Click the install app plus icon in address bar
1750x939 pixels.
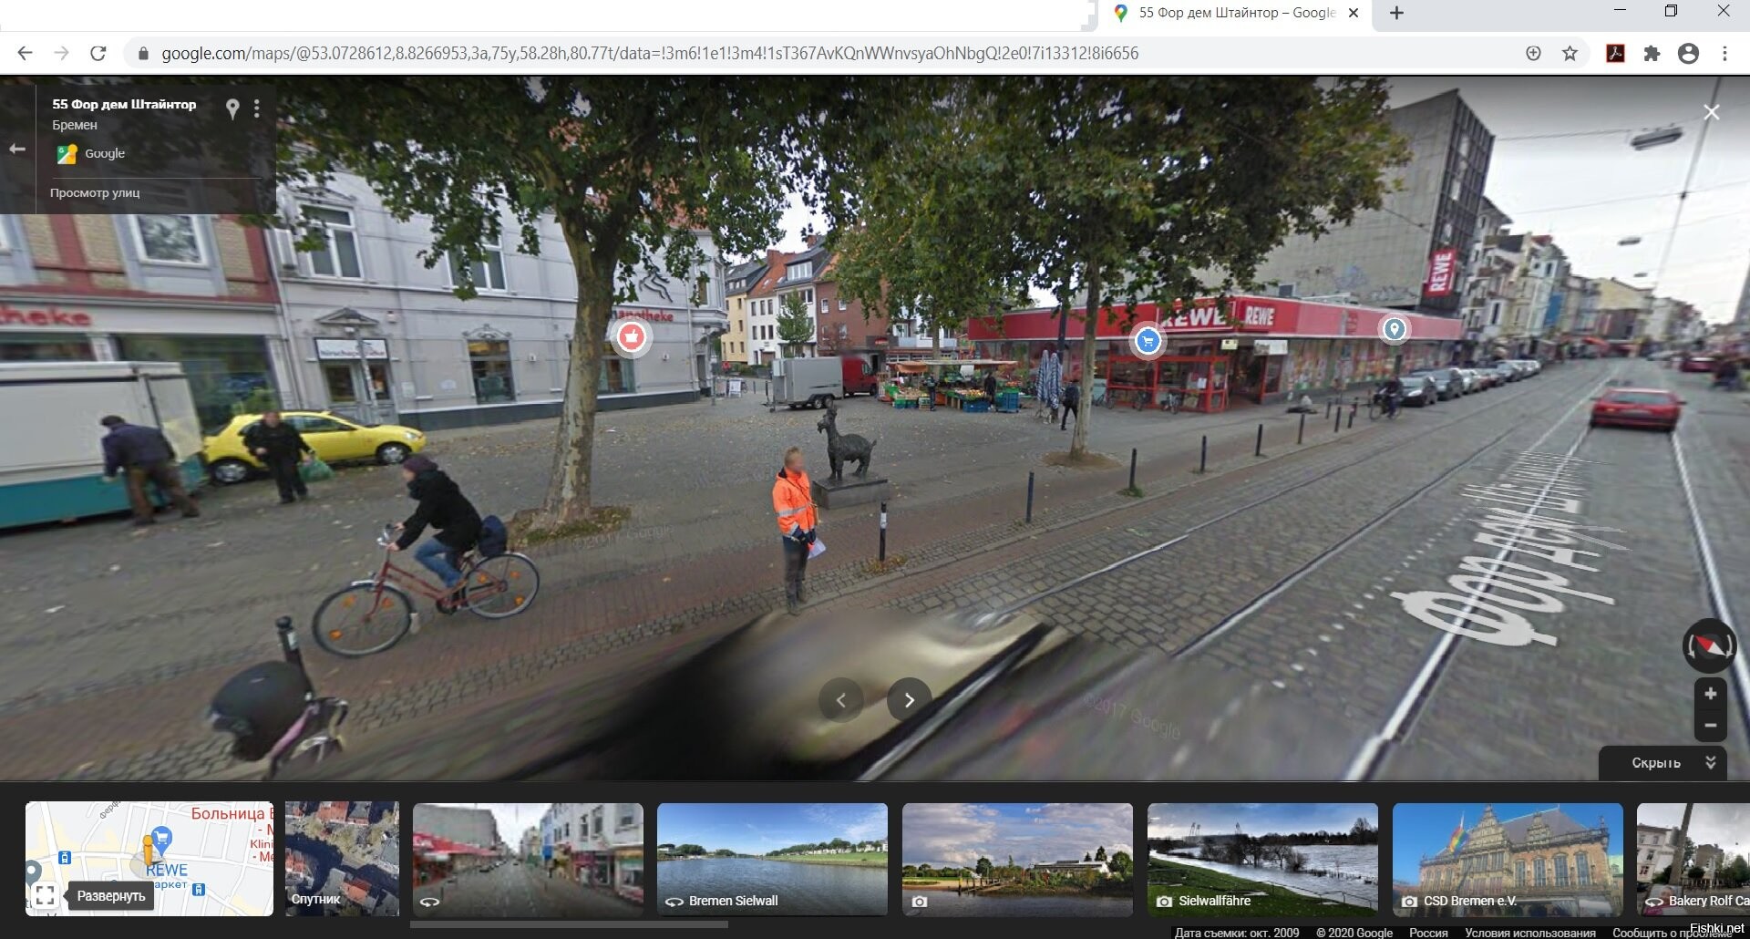click(x=1533, y=54)
